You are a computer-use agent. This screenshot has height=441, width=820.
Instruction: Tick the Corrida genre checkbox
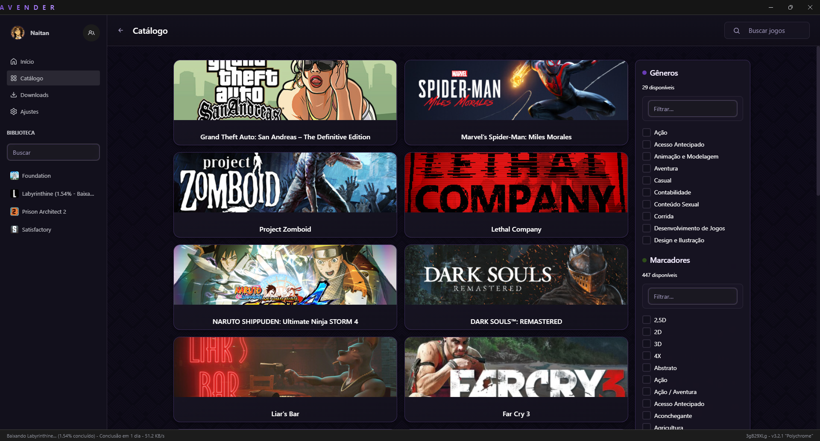(647, 216)
